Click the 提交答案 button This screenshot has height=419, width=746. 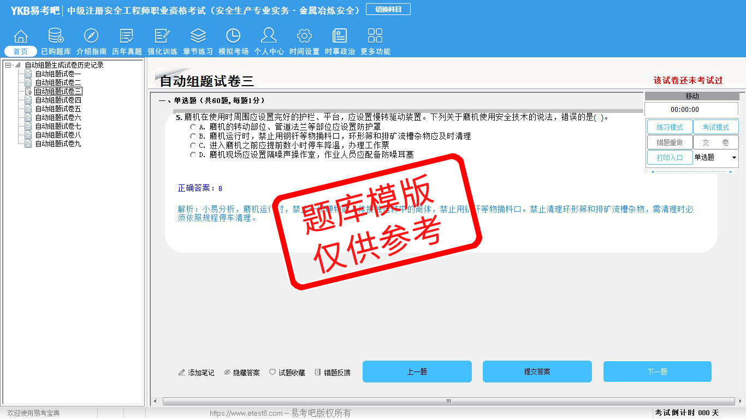pos(537,372)
